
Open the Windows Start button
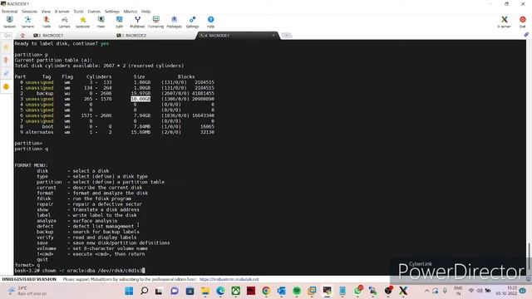pyautogui.click(x=129, y=291)
